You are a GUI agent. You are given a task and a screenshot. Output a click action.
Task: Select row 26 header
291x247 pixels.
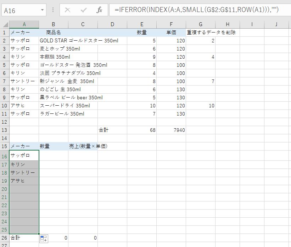pyautogui.click(x=5, y=238)
